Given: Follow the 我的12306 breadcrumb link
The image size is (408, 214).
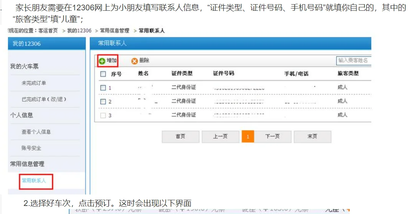Looking at the screenshot, I should [x=79, y=31].
